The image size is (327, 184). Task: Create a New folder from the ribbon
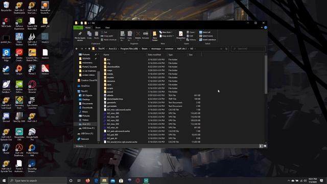pyautogui.click(x=154, y=36)
